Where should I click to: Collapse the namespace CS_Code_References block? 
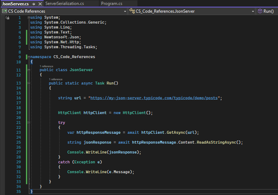coord(29,57)
